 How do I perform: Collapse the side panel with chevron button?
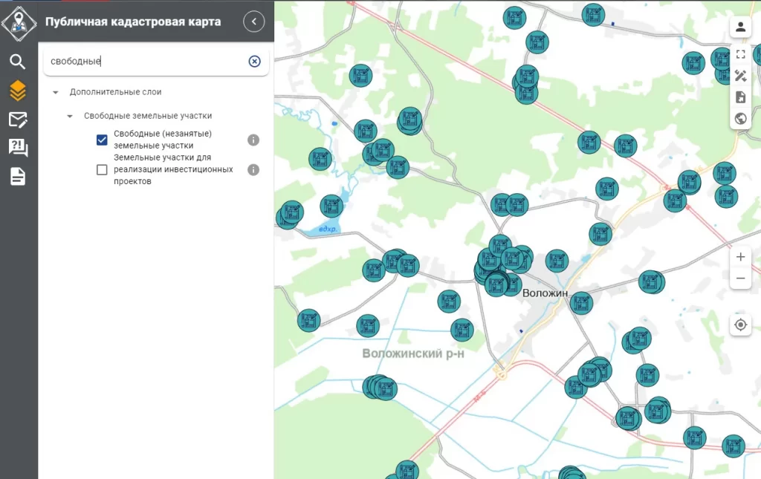point(254,22)
